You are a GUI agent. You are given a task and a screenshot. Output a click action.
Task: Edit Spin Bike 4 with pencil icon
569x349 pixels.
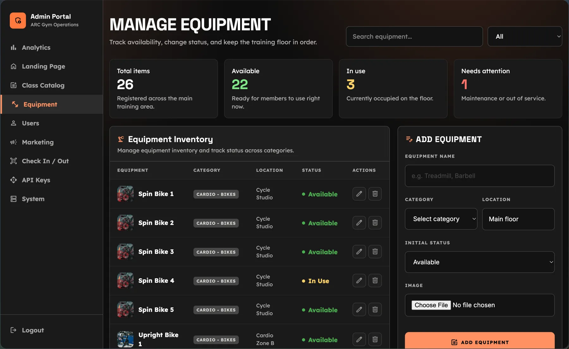pos(359,280)
